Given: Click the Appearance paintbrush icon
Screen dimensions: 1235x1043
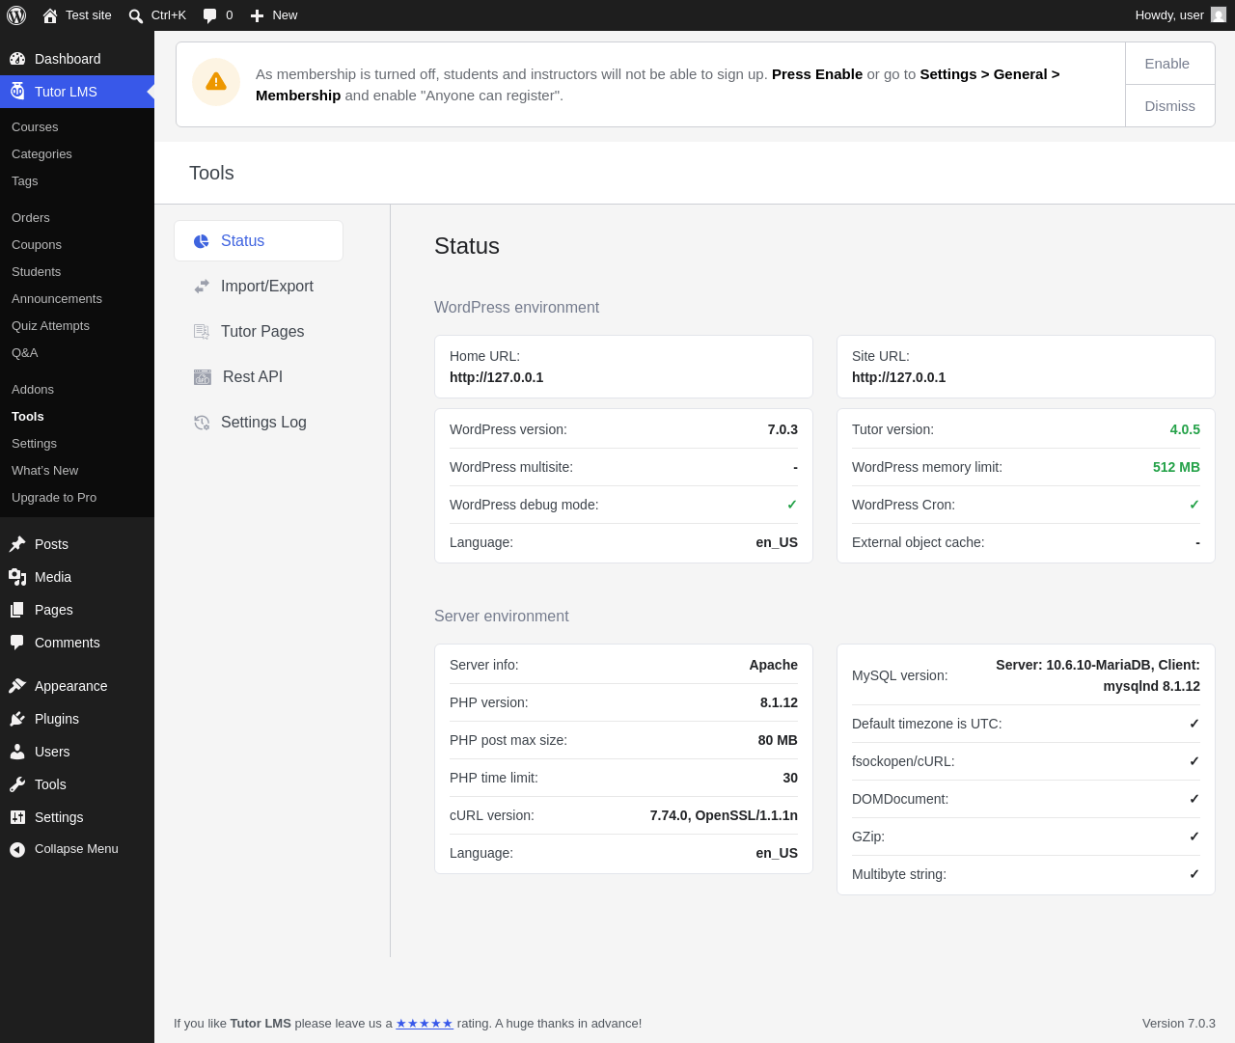Looking at the screenshot, I should (17, 686).
